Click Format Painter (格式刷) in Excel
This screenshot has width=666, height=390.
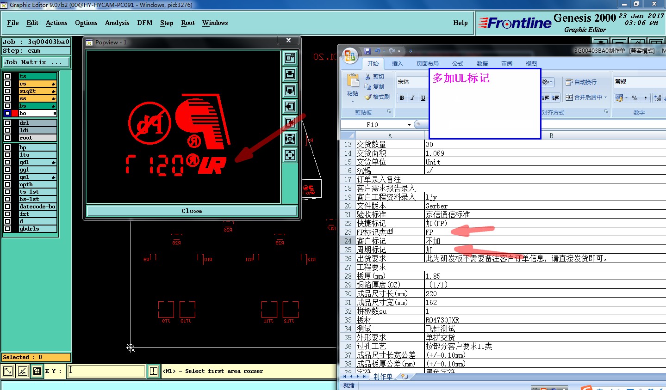tap(377, 97)
